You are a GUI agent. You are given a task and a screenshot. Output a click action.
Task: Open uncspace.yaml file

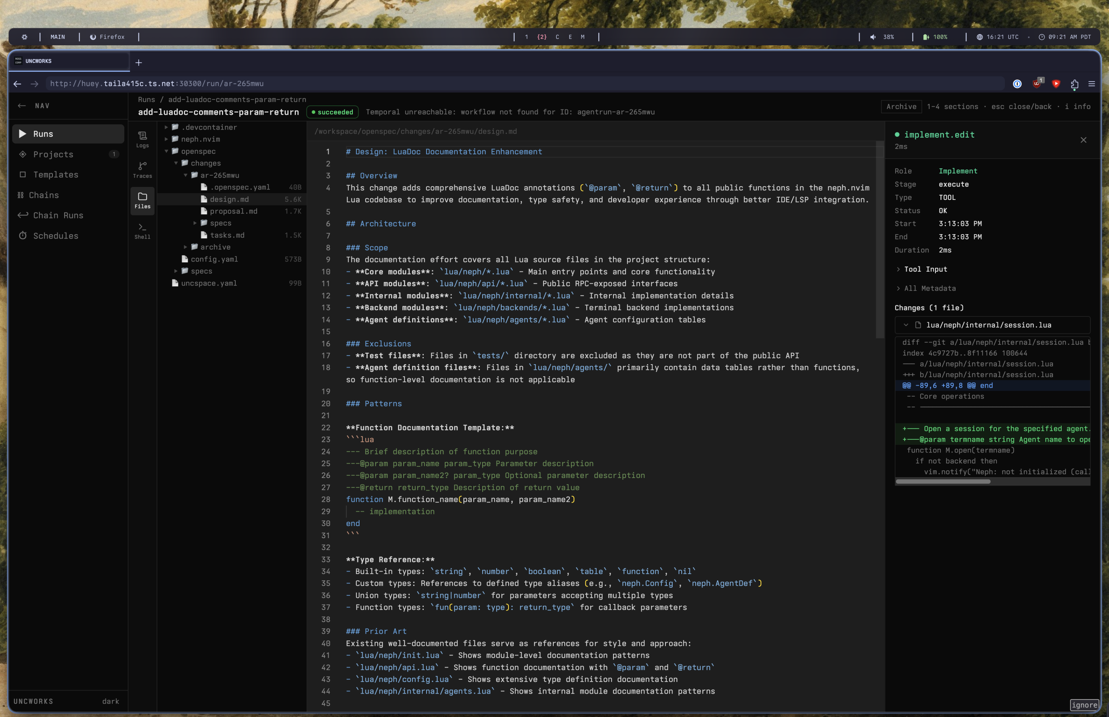coord(232,283)
